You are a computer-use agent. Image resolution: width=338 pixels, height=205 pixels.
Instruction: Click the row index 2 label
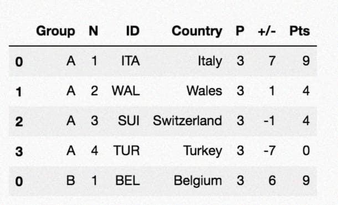tap(19, 121)
